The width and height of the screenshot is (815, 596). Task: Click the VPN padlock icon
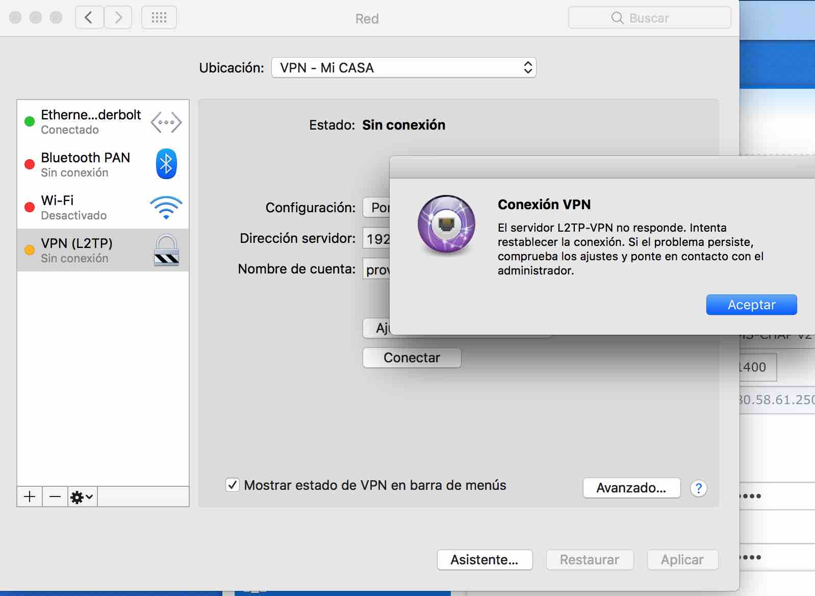point(166,250)
